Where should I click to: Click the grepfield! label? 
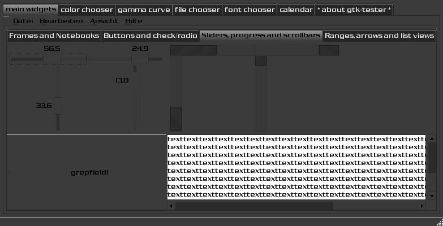(89, 173)
